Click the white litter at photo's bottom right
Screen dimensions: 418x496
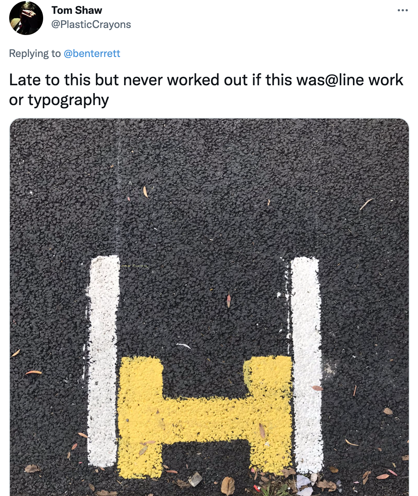click(x=304, y=485)
